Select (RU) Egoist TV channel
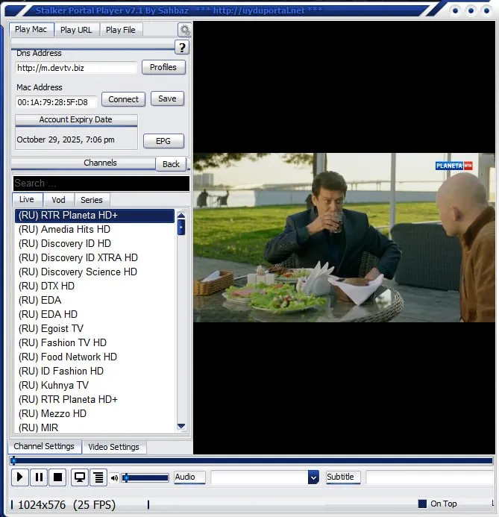The image size is (499, 517). pyautogui.click(x=94, y=329)
